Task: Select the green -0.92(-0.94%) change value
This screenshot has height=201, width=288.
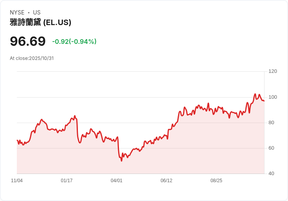Action: (74, 42)
